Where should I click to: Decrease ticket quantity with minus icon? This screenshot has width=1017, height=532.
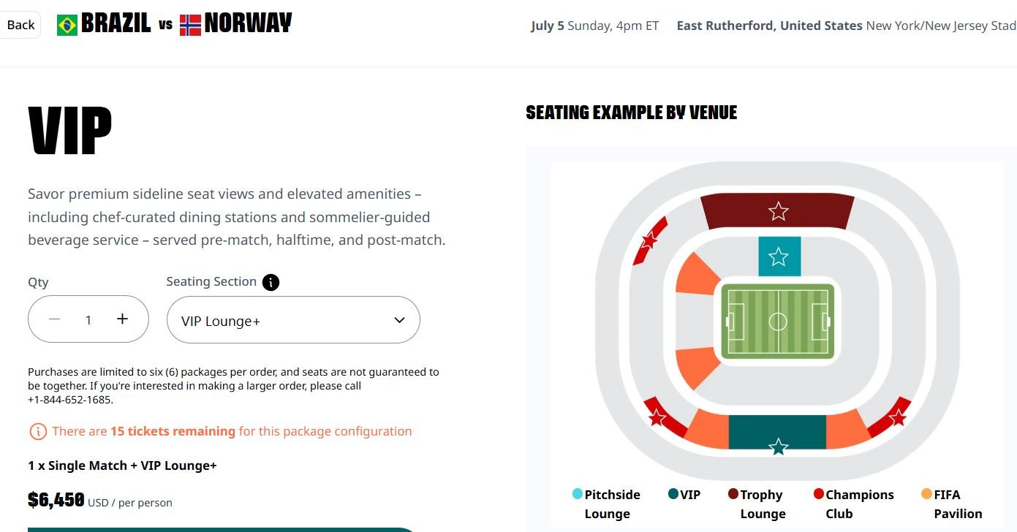[x=55, y=319]
